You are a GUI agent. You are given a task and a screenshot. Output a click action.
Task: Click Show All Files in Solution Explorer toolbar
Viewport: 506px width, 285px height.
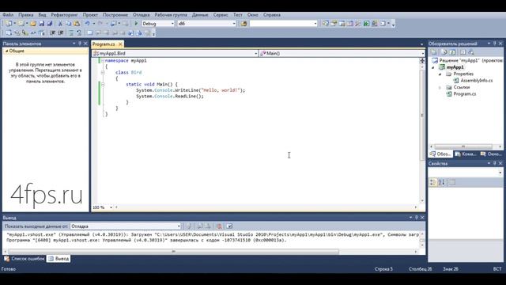click(x=444, y=52)
